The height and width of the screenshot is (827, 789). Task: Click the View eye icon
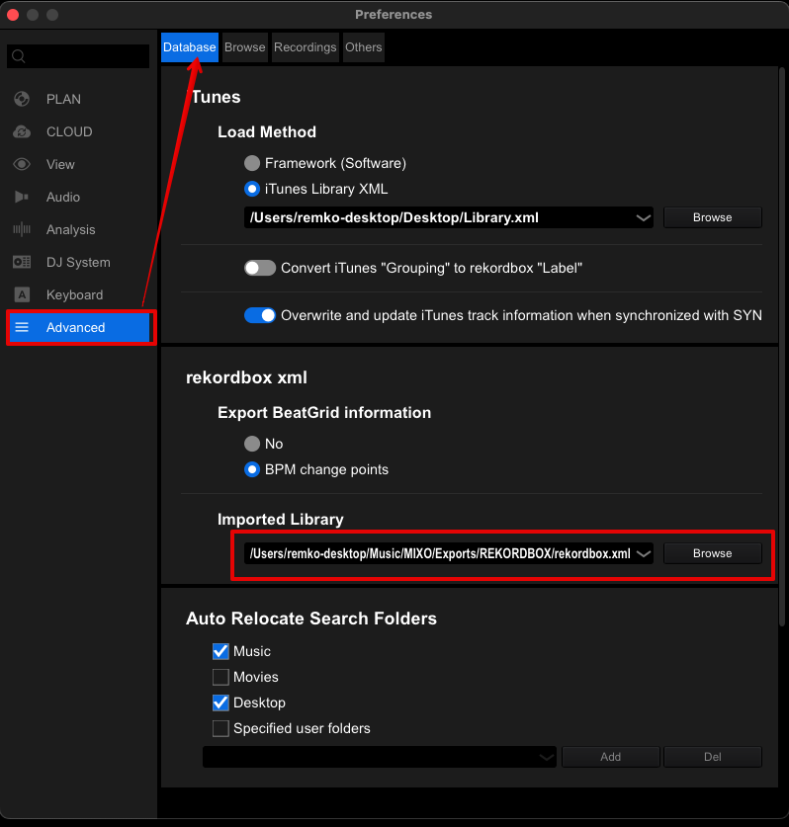click(22, 164)
